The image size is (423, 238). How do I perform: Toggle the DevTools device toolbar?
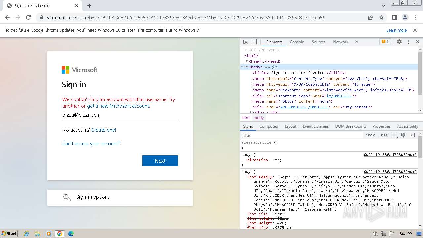coord(254,42)
